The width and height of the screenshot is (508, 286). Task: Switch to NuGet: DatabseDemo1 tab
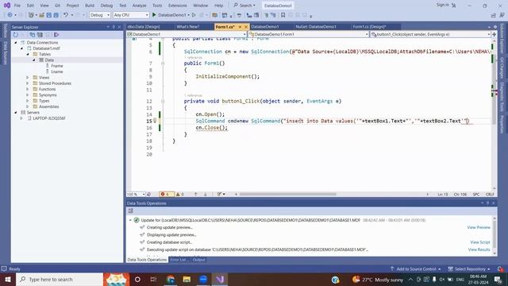pyautogui.click(x=316, y=27)
